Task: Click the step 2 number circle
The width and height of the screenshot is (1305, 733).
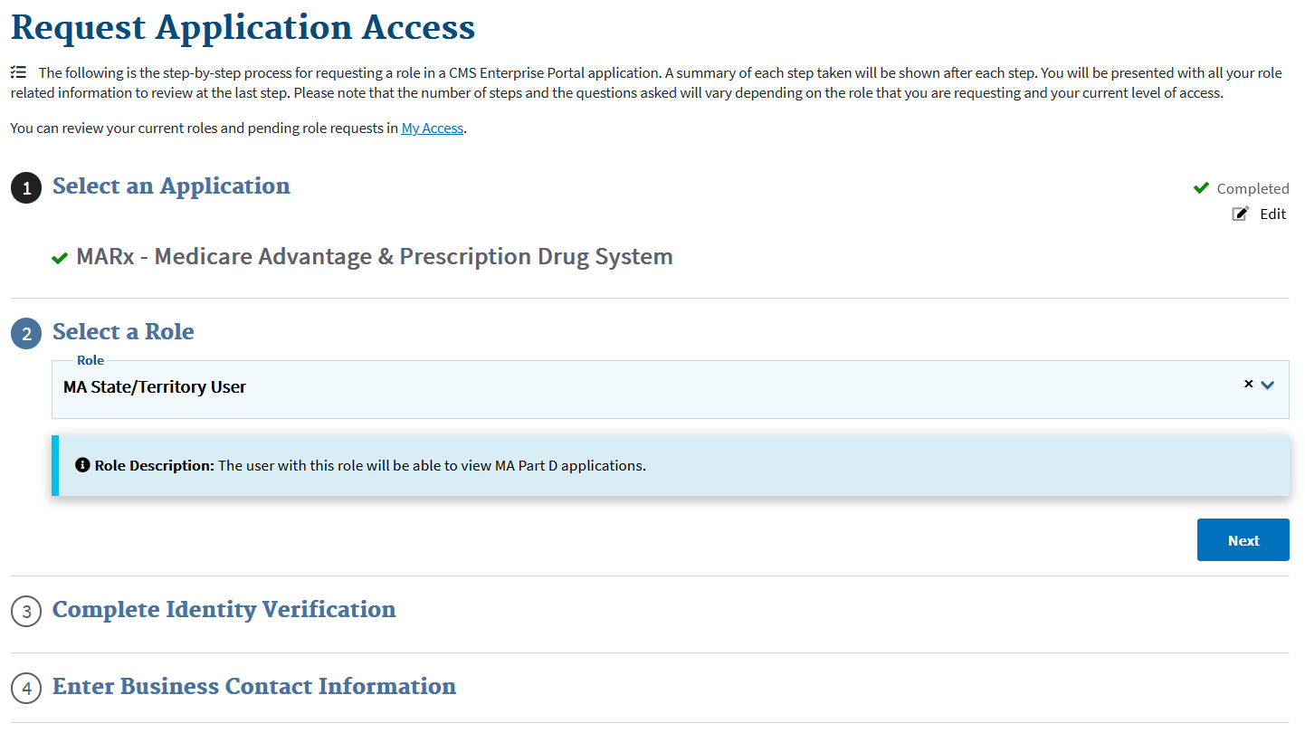Action: [x=26, y=334]
